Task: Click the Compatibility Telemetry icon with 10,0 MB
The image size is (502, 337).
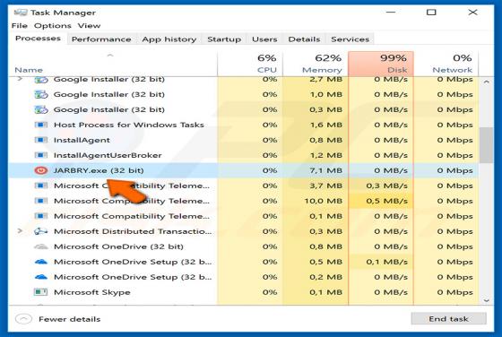Action: pos(41,201)
